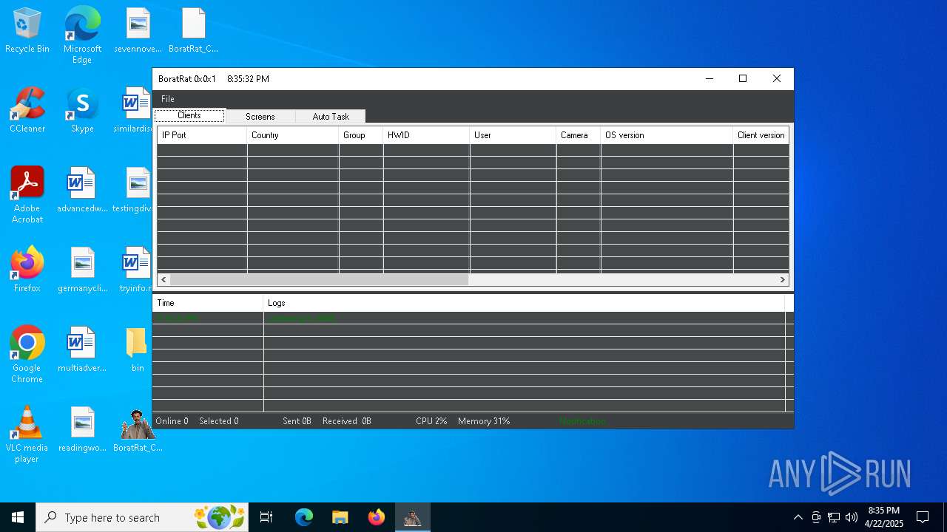947x532 pixels.
Task: Click the Time column header in logs
Action: point(207,303)
